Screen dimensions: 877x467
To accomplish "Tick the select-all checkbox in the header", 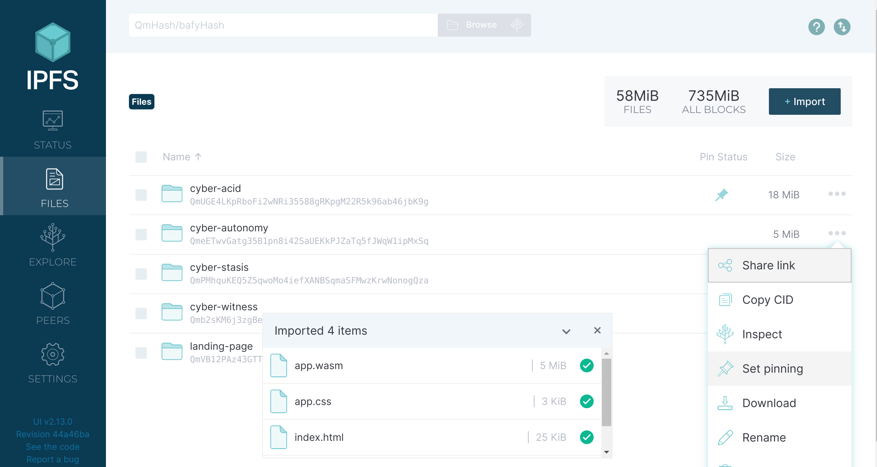I will [x=141, y=157].
